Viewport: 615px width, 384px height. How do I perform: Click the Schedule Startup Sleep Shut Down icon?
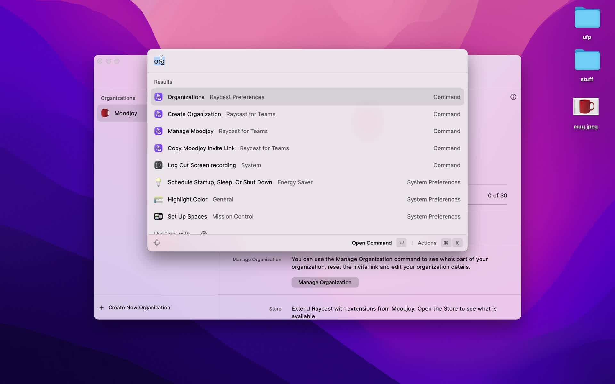(x=159, y=182)
